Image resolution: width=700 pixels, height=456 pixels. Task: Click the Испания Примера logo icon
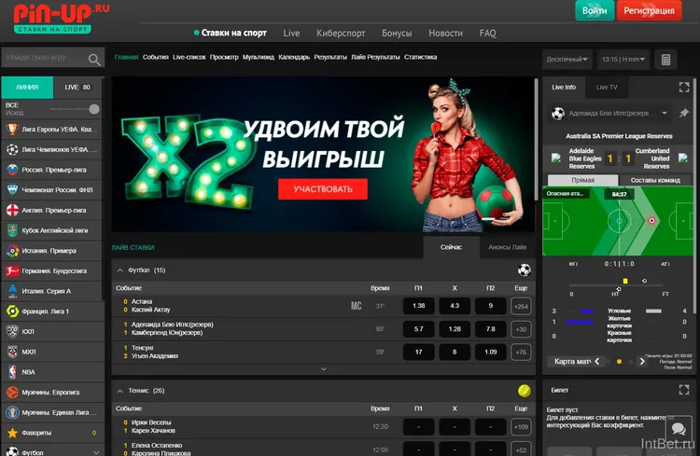(12, 251)
